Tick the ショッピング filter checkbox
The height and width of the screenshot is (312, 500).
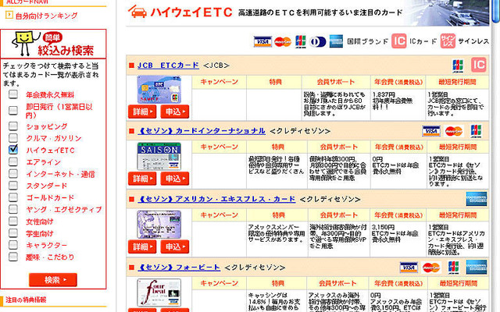[x=13, y=126]
